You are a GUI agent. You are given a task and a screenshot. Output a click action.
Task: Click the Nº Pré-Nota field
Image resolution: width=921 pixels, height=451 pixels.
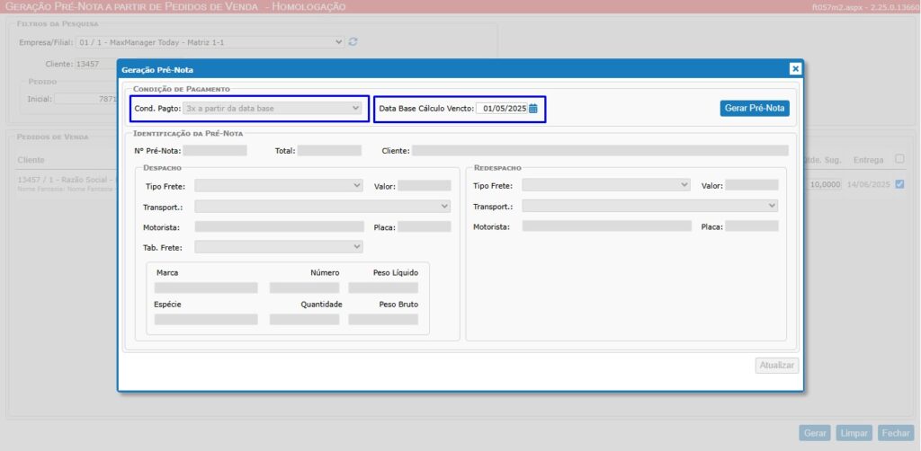point(215,151)
